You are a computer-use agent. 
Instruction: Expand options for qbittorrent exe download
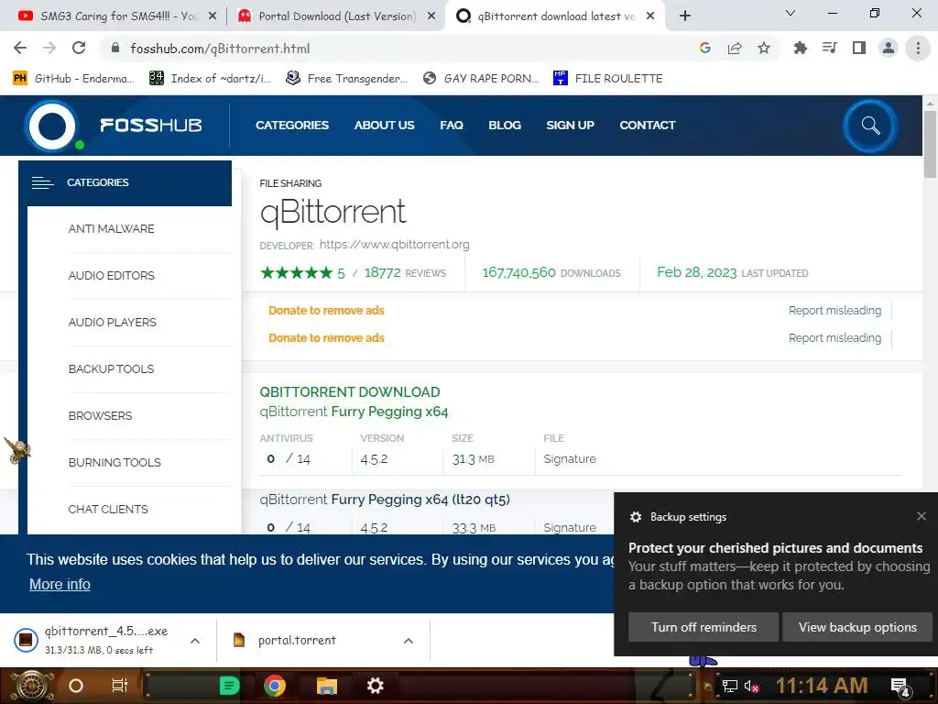pyautogui.click(x=195, y=641)
